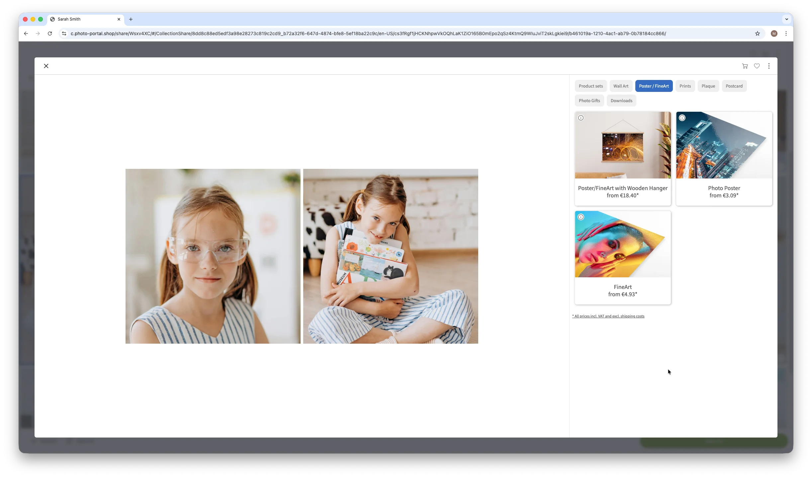
Task: Reload the browser page
Action: [x=50, y=34]
